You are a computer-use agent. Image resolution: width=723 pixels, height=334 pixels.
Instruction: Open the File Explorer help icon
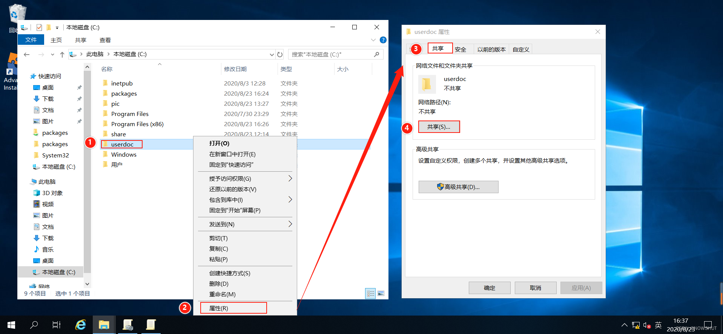pyautogui.click(x=383, y=40)
